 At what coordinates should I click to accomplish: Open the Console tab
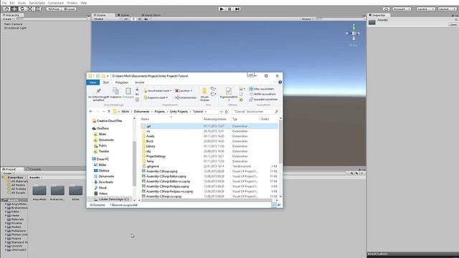tap(34, 169)
